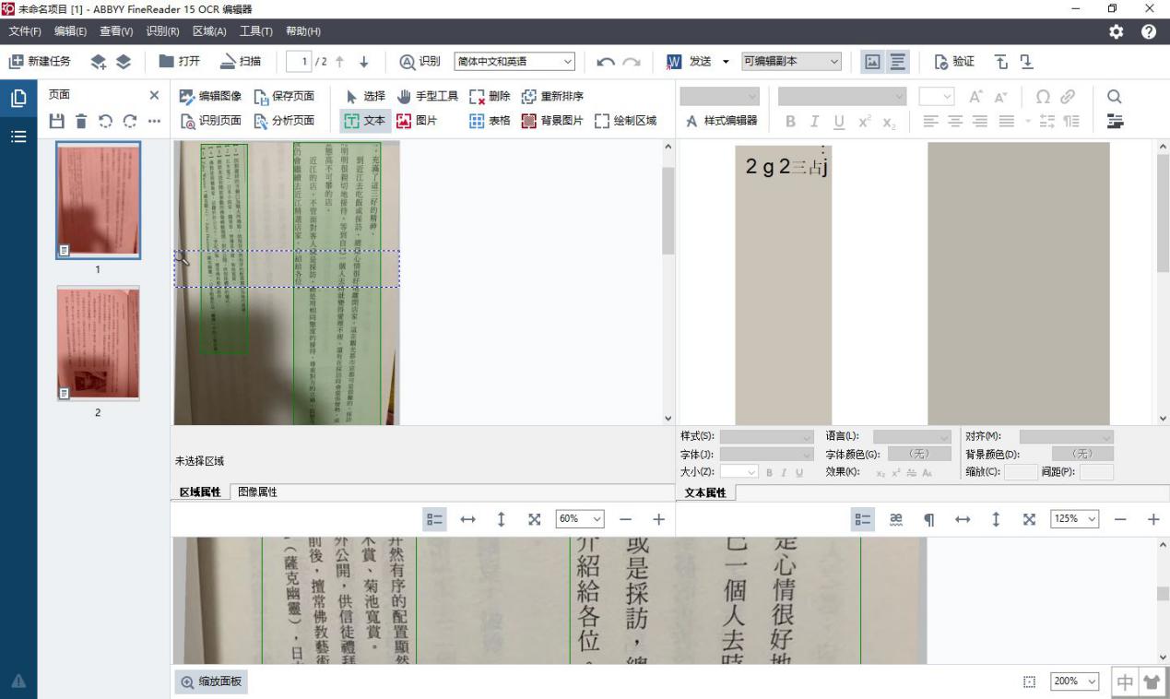The width and height of the screenshot is (1170, 699).
Task: Click 分析页面 analyze page tool
Action: tap(284, 120)
